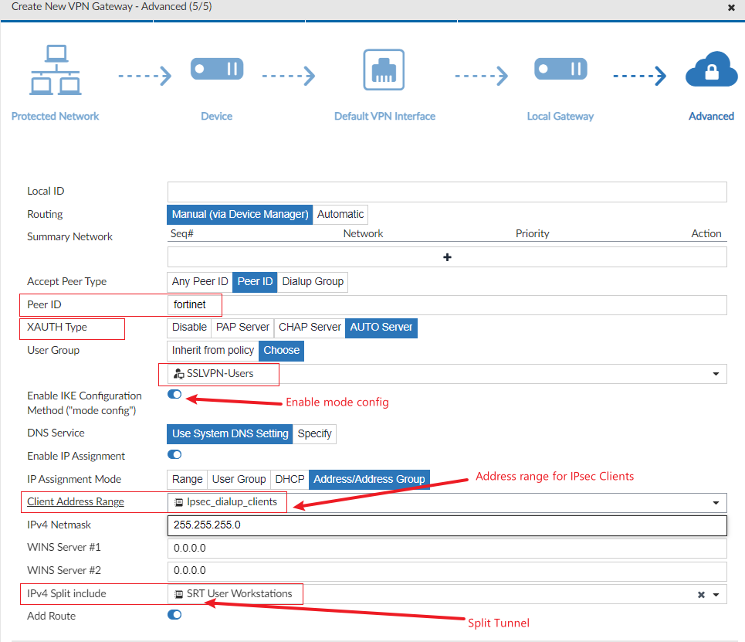Toggle the Add Route switch
Screen dimensions: 745x642
[174, 615]
